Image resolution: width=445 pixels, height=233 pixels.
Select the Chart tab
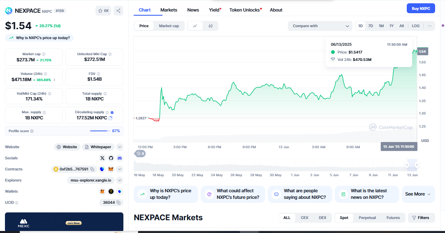(x=144, y=10)
